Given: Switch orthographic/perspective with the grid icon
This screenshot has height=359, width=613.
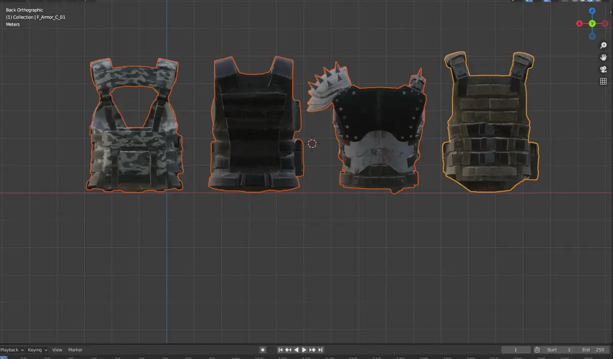Looking at the screenshot, I should [603, 82].
